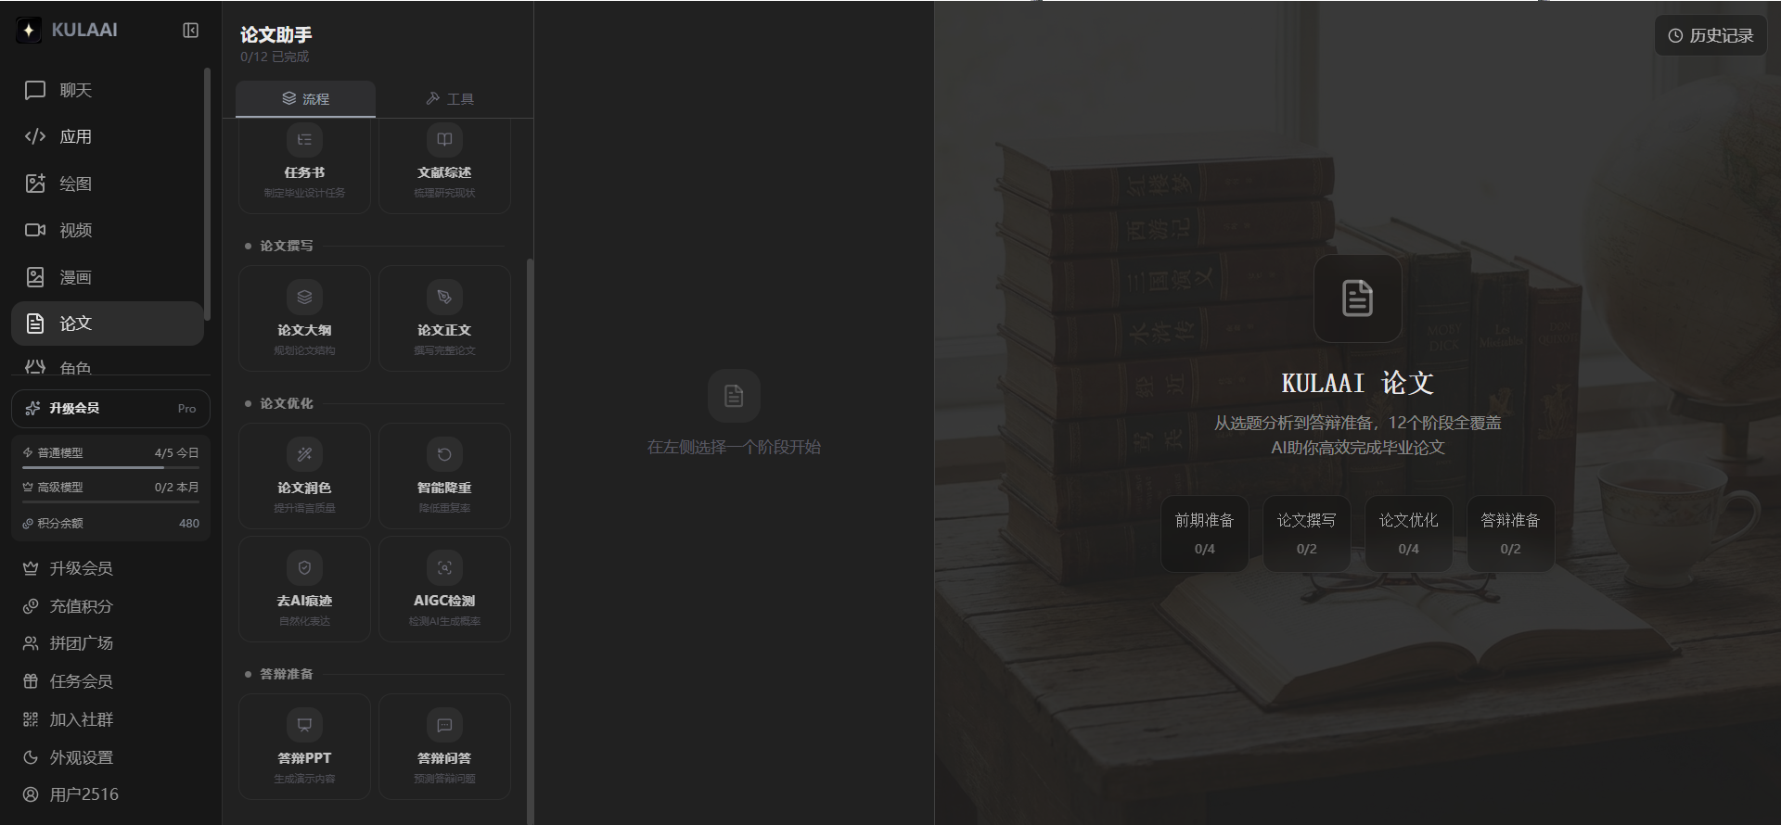This screenshot has height=825, width=1781.
Task: Click the moon icon beside 外观设置
Action: click(31, 757)
